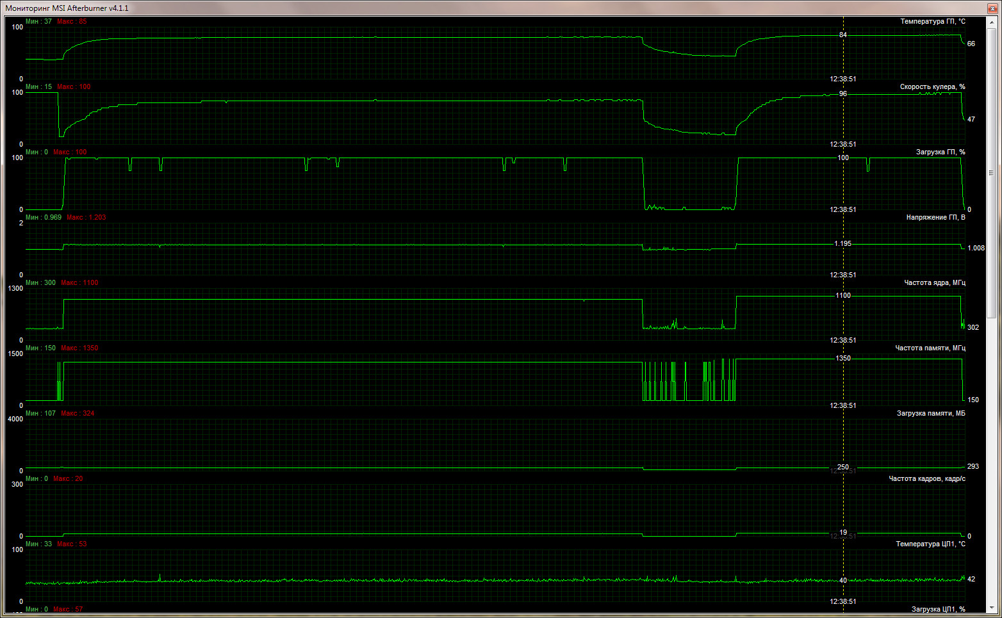
Task: Select the 'Температура ГП, °C' graph title
Action: click(x=933, y=22)
